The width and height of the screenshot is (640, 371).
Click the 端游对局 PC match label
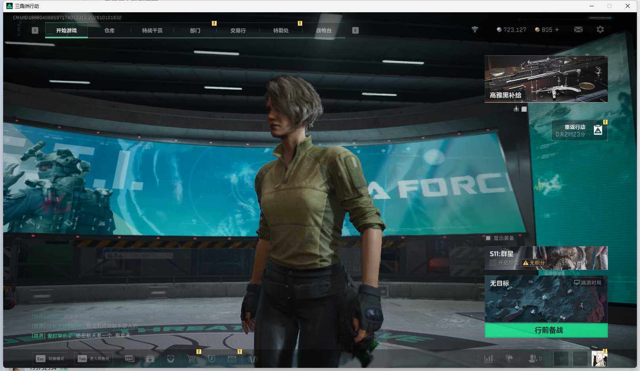coord(588,282)
